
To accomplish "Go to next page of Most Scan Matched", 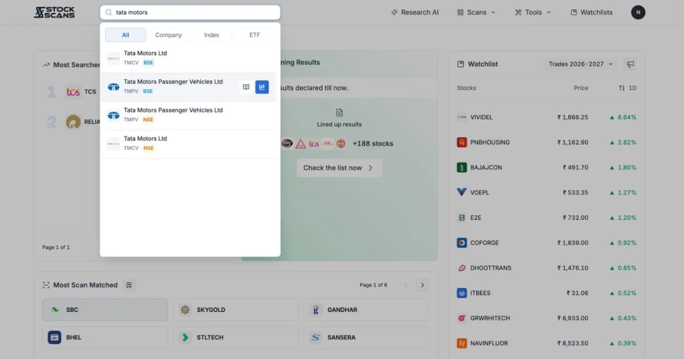I will tap(422, 285).
